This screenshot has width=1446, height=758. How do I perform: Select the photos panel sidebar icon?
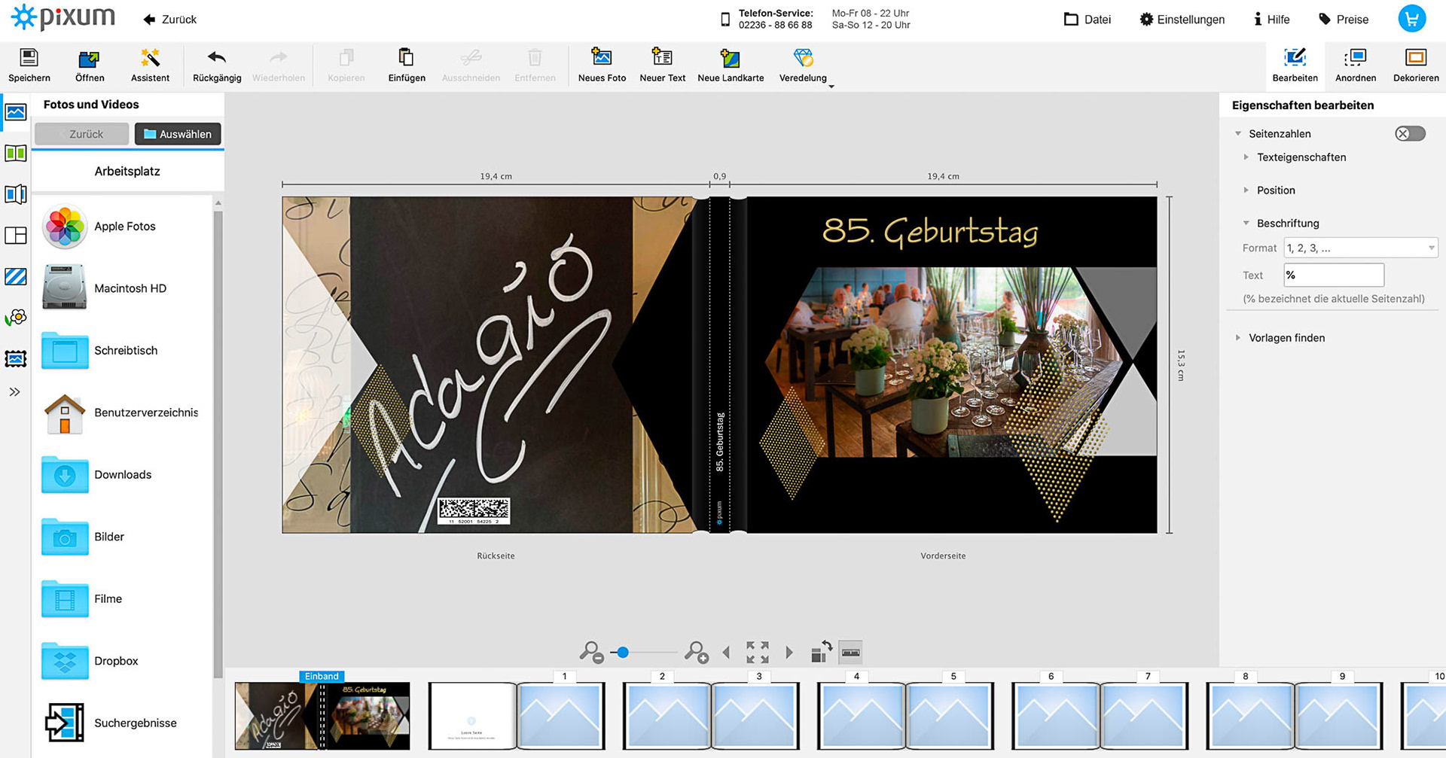pos(16,112)
